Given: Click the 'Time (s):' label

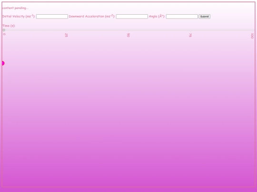Looking at the screenshot, I should click(x=9, y=26).
